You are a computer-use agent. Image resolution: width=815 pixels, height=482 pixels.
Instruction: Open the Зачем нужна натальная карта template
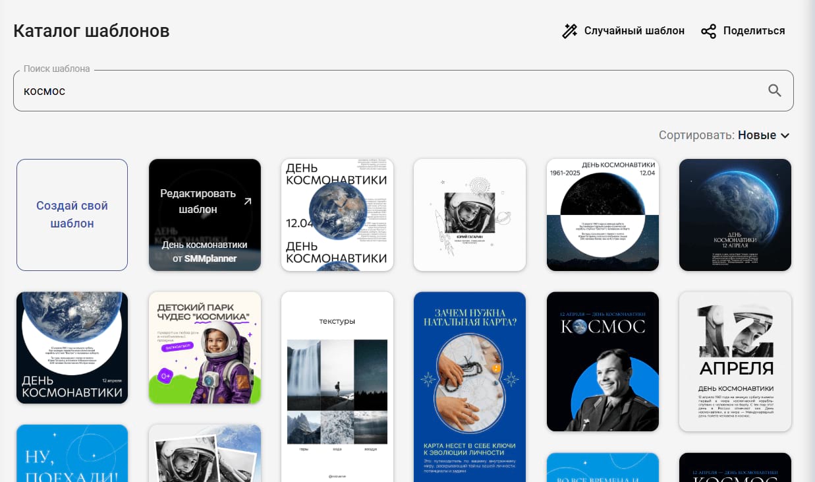pyautogui.click(x=470, y=387)
